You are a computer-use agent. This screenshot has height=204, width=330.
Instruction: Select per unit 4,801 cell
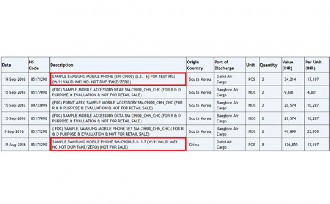point(317,92)
